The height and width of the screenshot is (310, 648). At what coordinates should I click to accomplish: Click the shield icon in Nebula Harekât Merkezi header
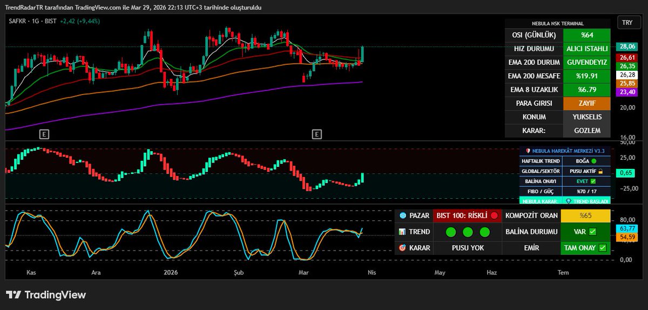[528, 151]
